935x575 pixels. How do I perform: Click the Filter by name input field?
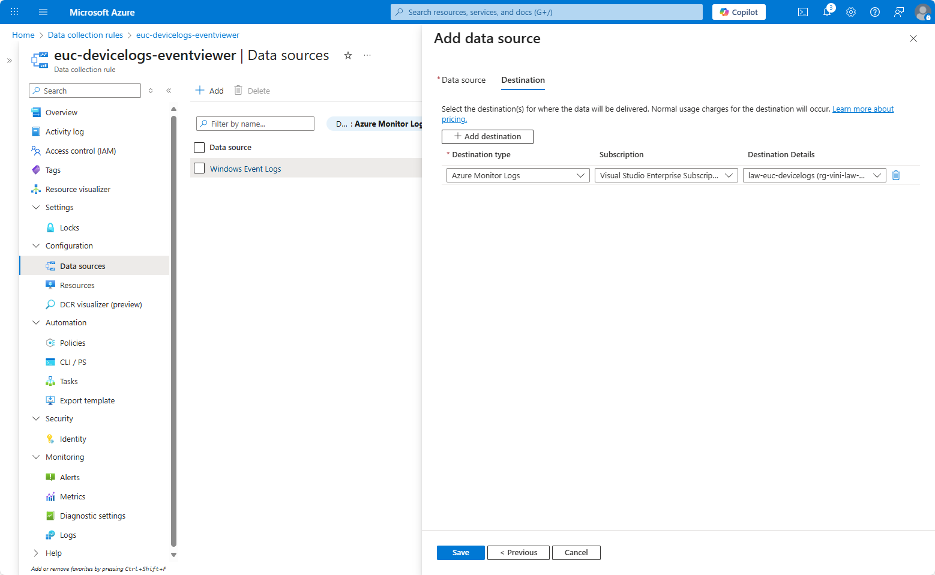point(256,124)
